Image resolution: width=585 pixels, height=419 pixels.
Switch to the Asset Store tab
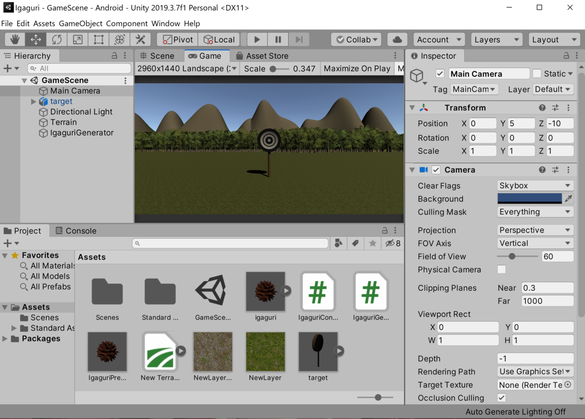tap(262, 56)
